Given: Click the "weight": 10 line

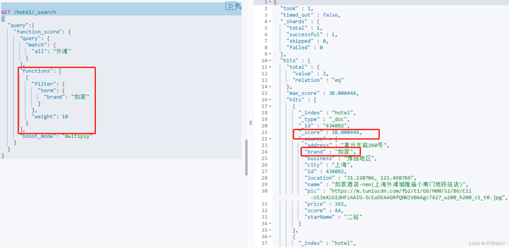Looking at the screenshot, I should click(x=50, y=117).
